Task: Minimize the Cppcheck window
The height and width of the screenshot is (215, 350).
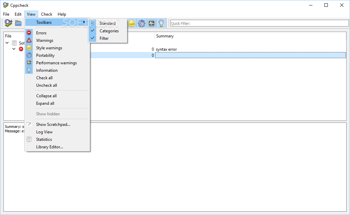Action: click(311, 5)
